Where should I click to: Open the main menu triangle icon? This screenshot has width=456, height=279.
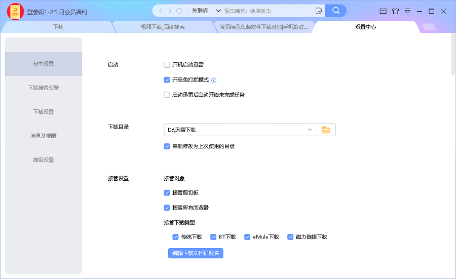click(407, 11)
